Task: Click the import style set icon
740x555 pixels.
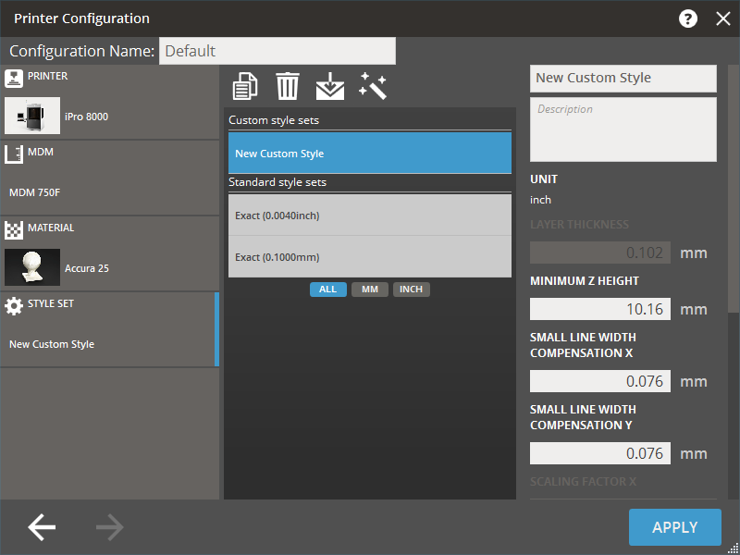Action: tap(329, 86)
